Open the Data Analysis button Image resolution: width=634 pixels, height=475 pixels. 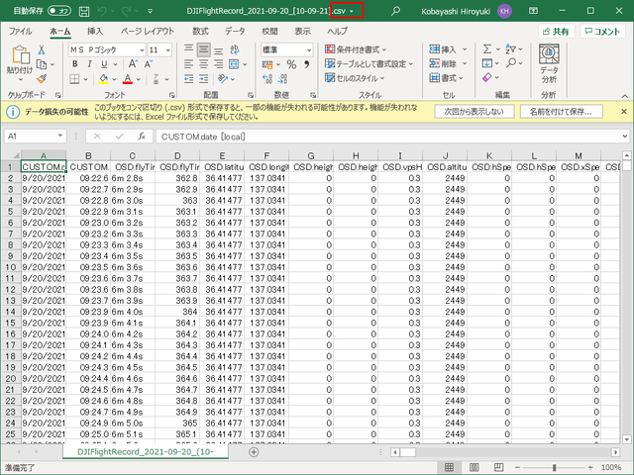[549, 64]
